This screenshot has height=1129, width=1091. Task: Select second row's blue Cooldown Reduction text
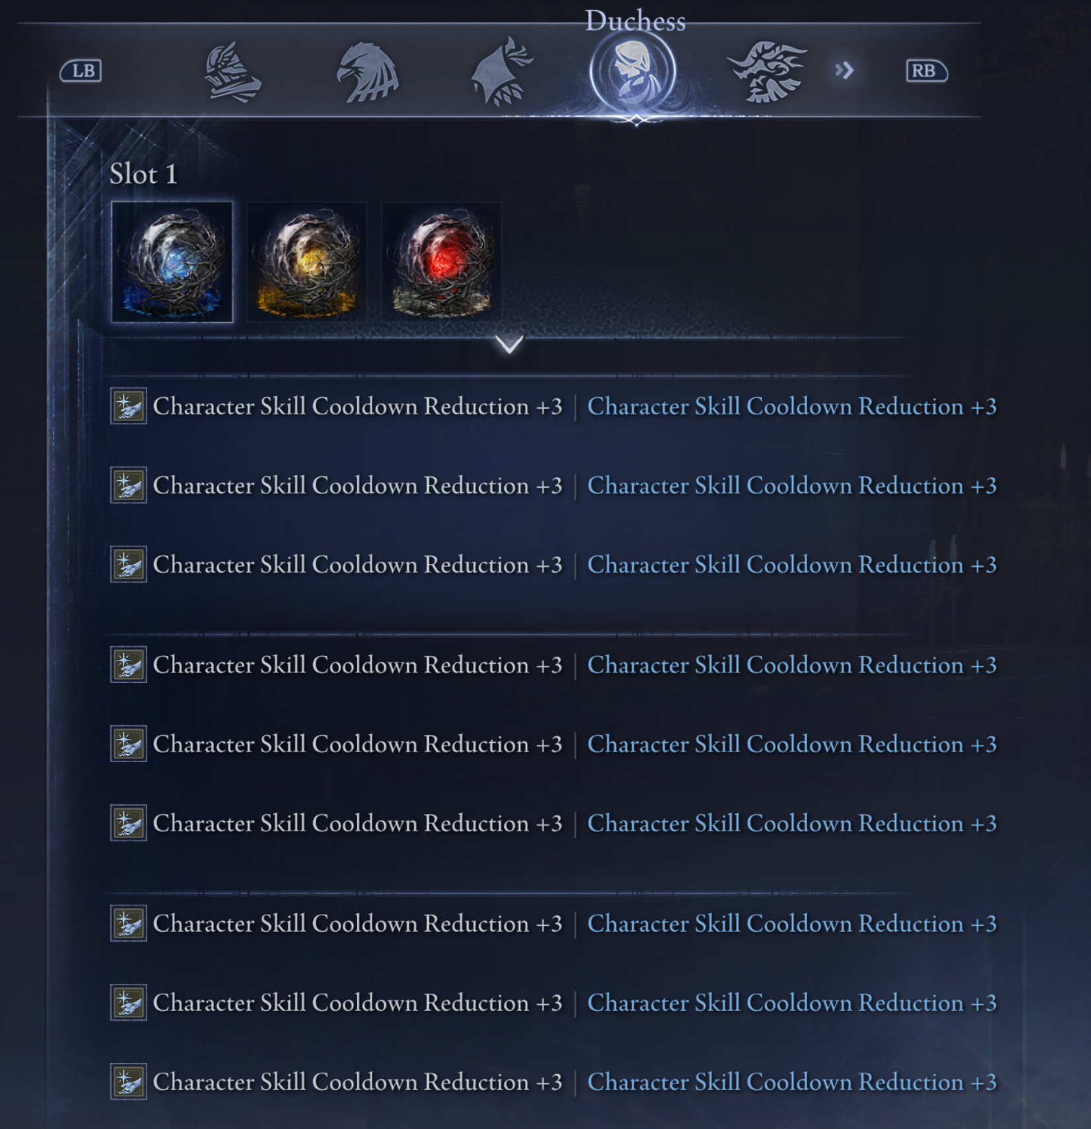(792, 486)
